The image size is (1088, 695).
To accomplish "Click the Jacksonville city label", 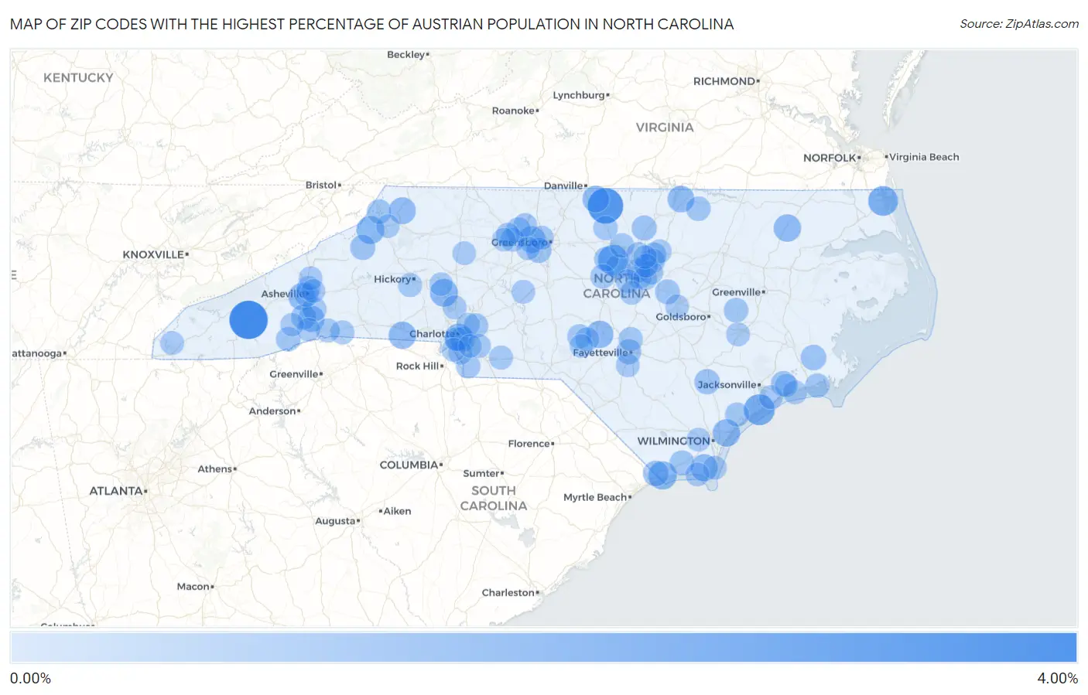I will coord(727,384).
